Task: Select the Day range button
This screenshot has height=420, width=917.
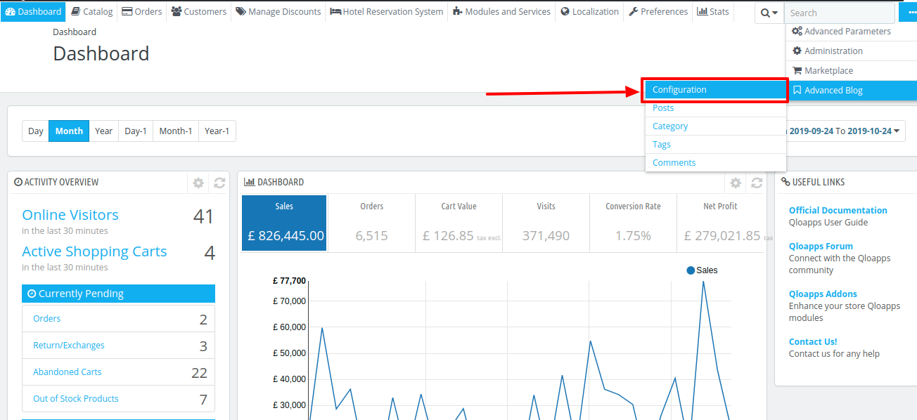Action: tap(36, 131)
